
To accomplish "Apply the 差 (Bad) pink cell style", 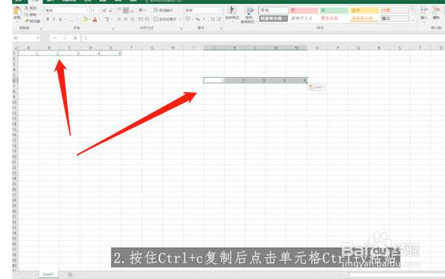I will click(x=304, y=10).
